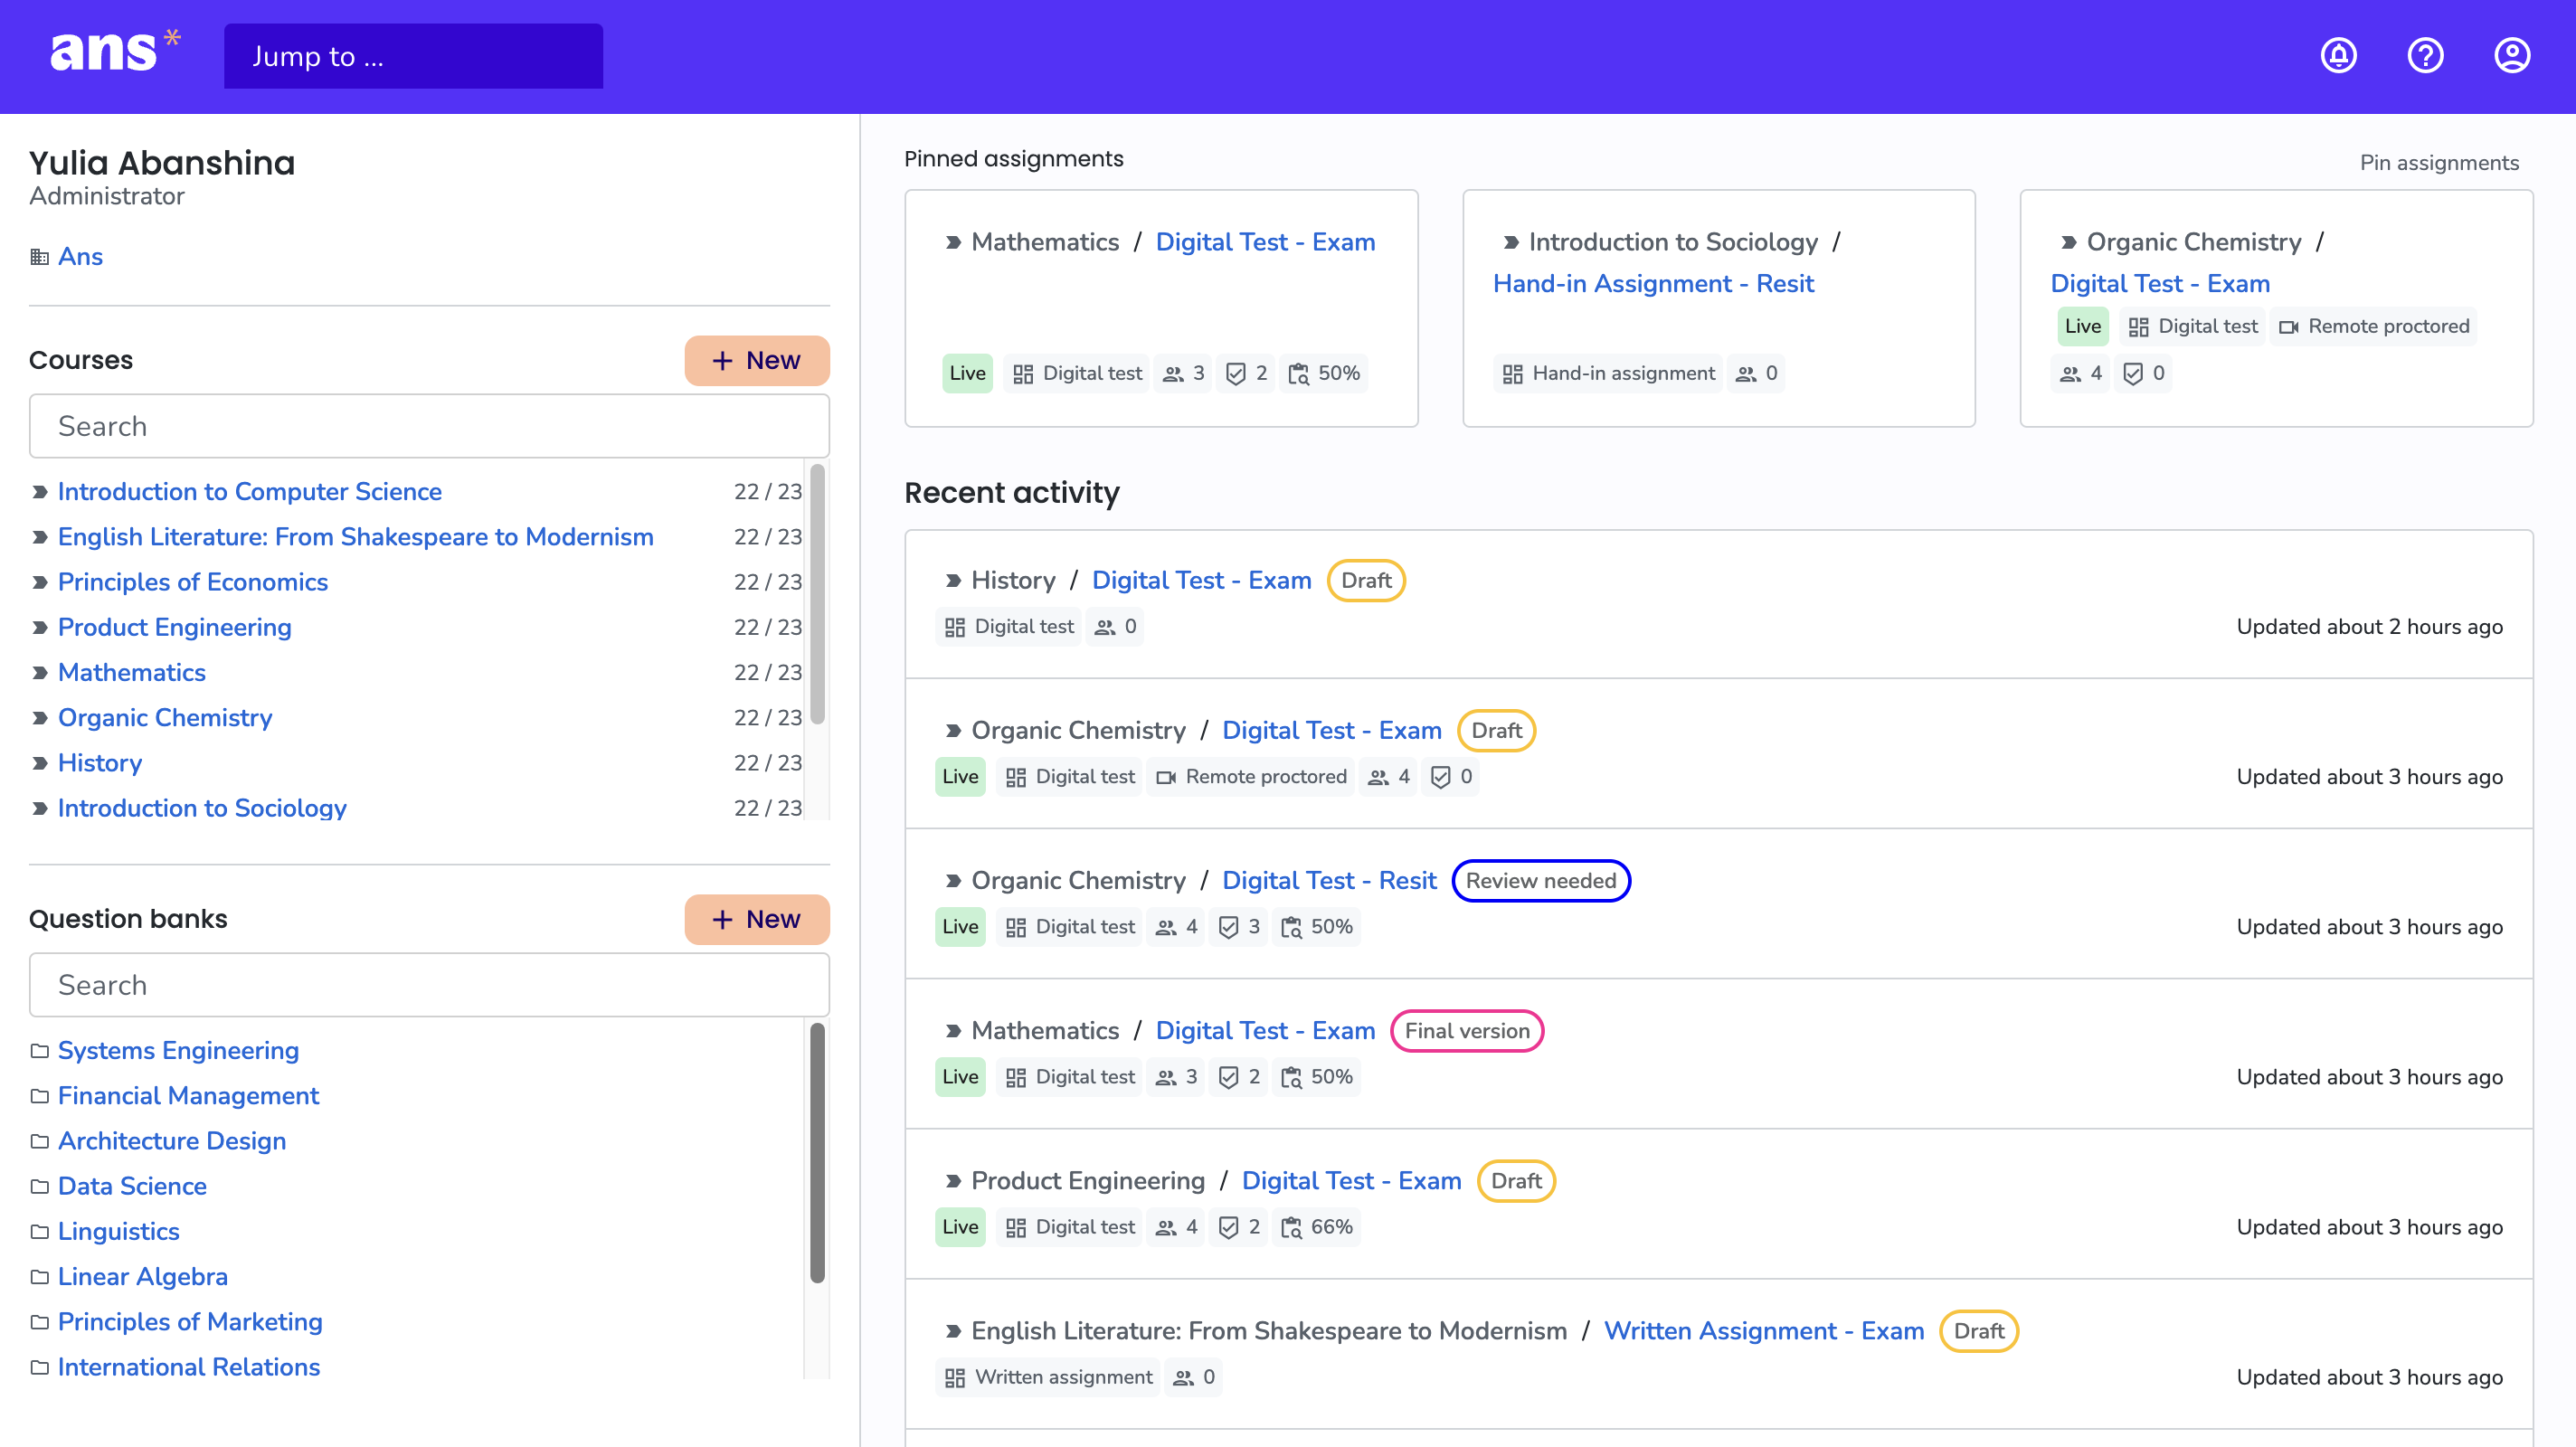Viewport: 2576px width, 1447px height.
Task: Open the Mathematics course in sidebar
Action: (132, 672)
